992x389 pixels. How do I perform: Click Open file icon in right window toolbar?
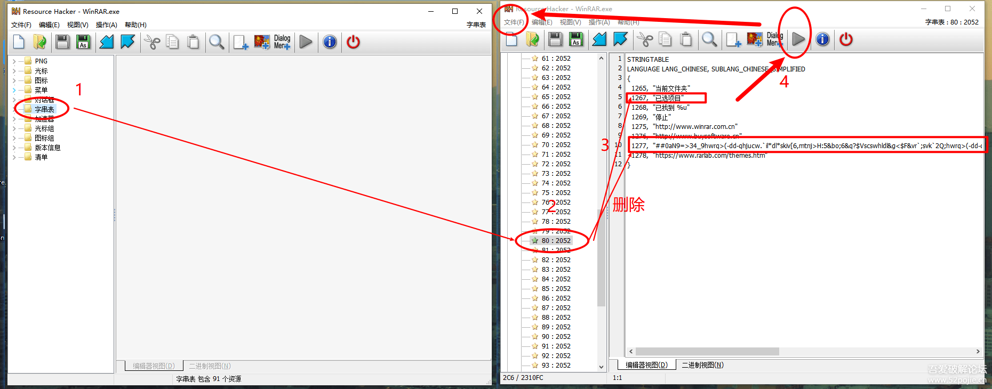532,39
